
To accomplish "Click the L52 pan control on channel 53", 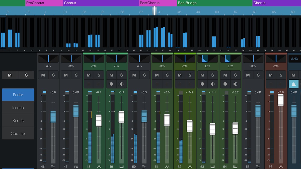I will coord(208,59).
